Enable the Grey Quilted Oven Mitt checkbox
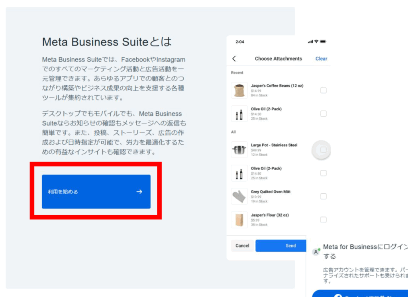 tap(324, 197)
